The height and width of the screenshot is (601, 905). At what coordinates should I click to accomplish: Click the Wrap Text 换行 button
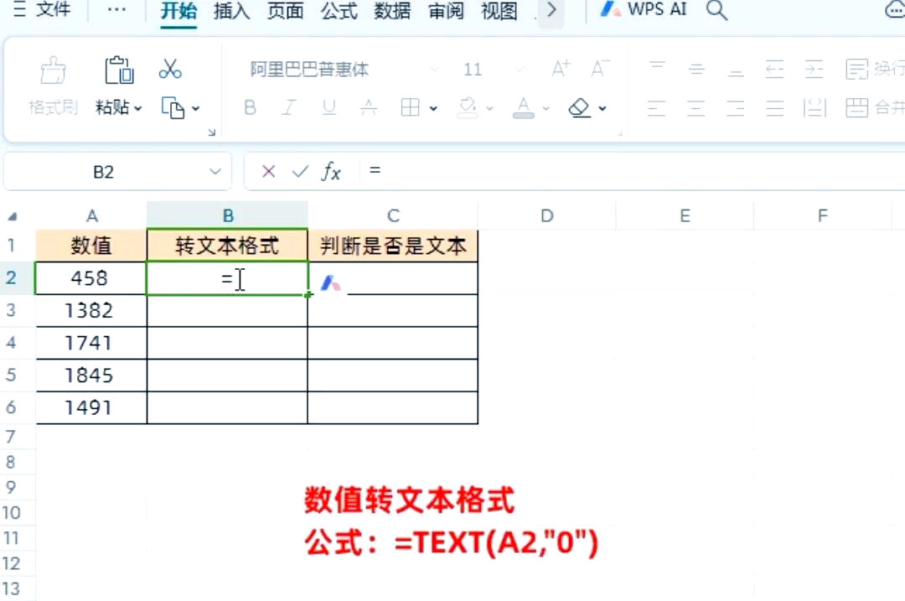(x=874, y=69)
